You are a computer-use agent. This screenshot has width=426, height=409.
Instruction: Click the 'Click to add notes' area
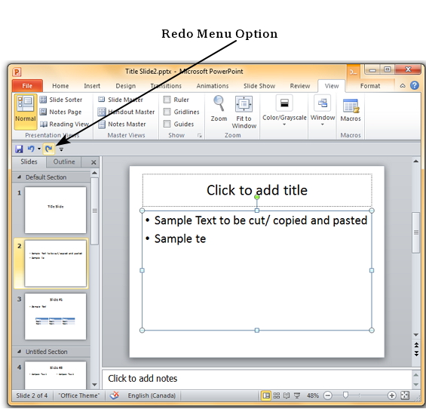pos(257,379)
